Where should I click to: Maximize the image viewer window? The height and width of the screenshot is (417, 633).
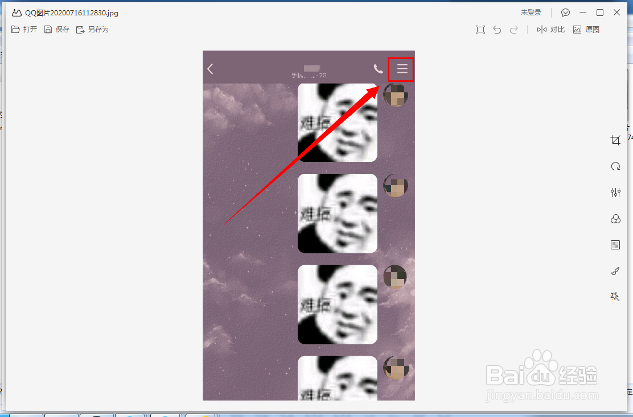(600, 12)
